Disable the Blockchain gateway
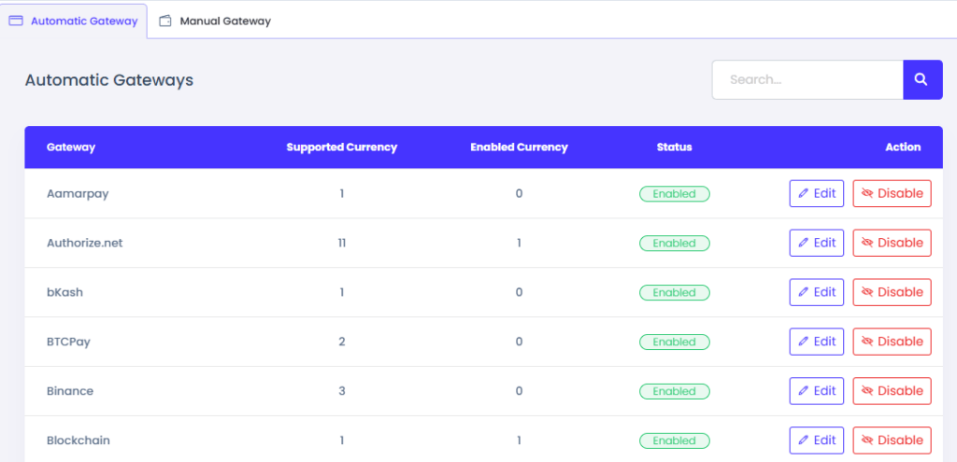Screen dimensions: 957x462 tap(892, 441)
